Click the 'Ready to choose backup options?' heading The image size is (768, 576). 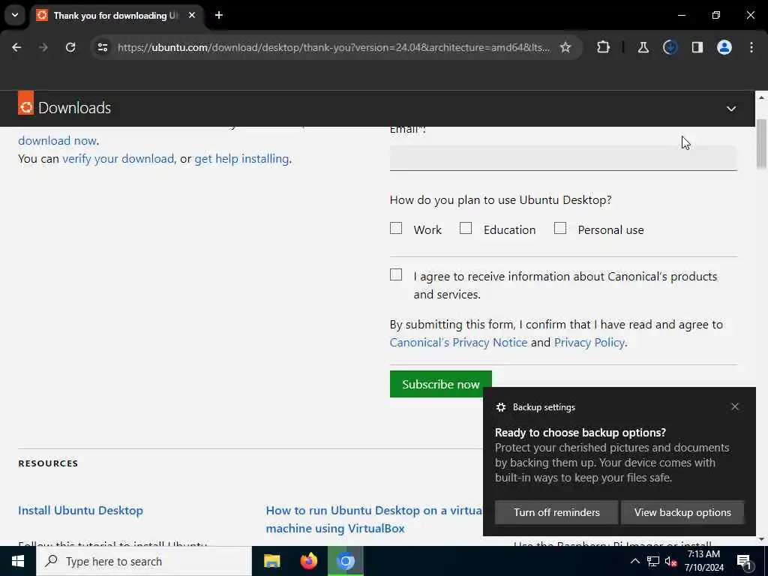(x=580, y=433)
